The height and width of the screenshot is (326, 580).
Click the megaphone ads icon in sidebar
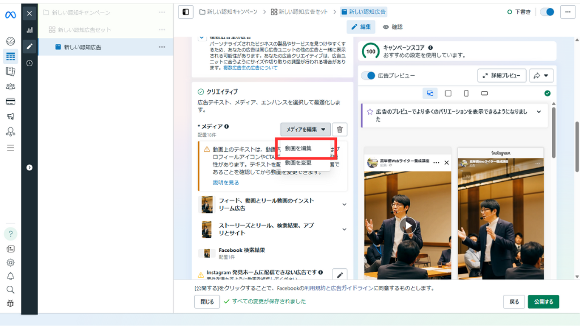10,117
